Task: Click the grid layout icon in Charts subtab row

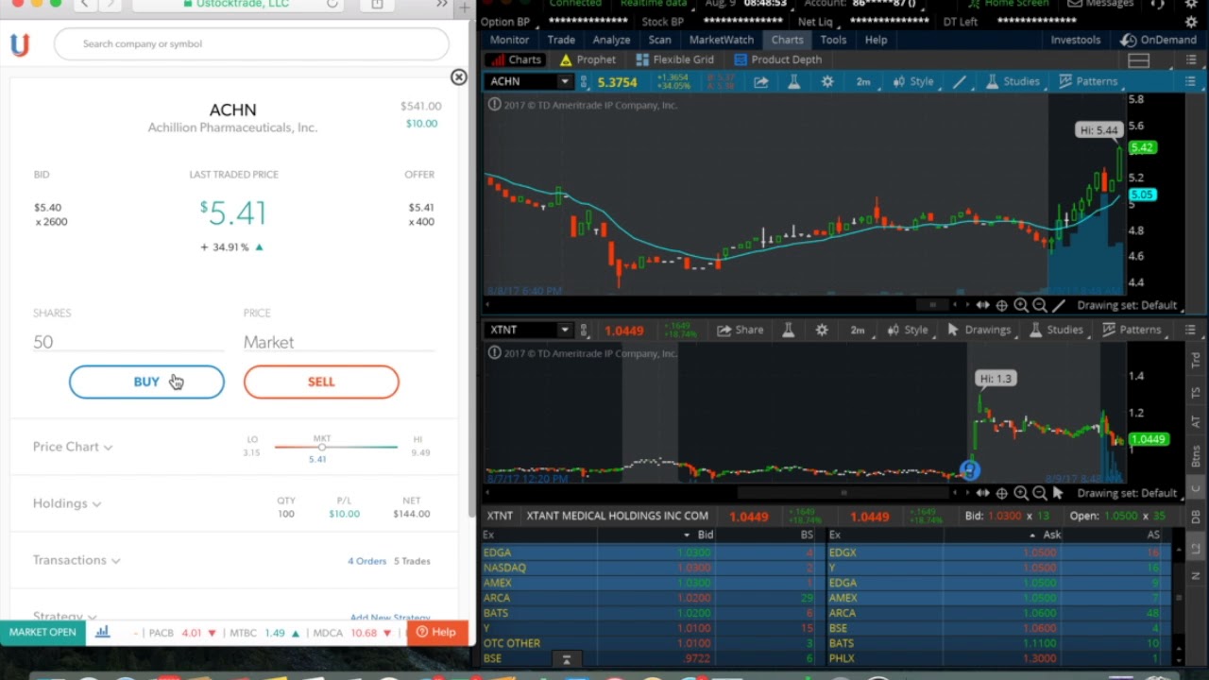Action: (1138, 59)
